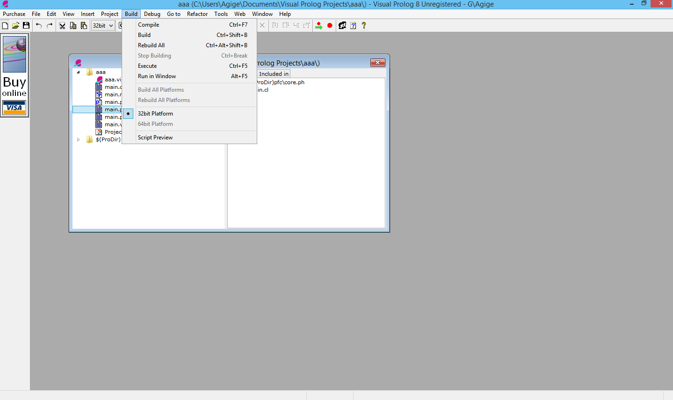Click the Paste toolbar icon
This screenshot has height=400, width=673.
point(84,25)
